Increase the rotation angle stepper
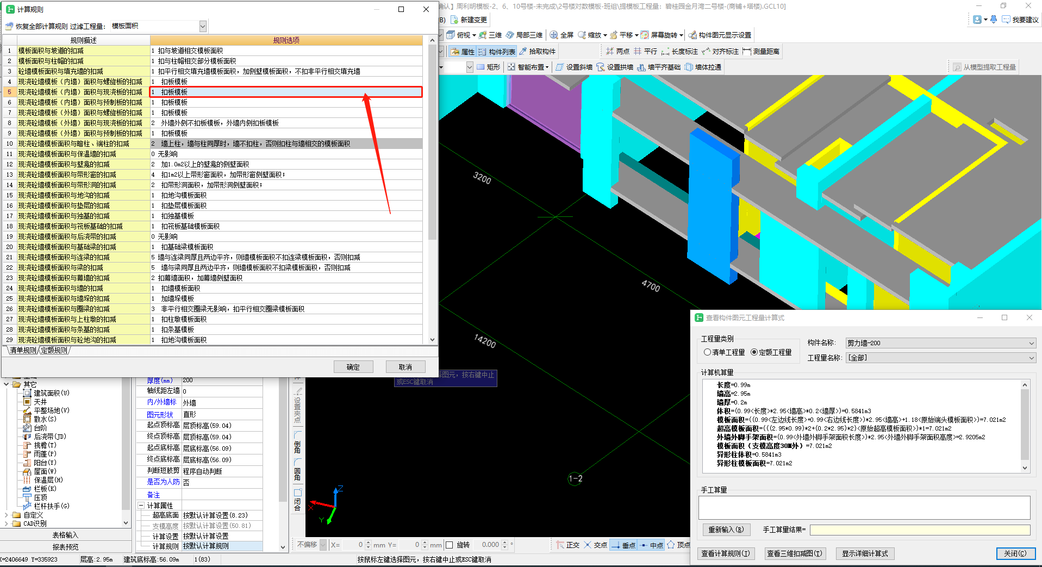Viewport: 1042px width, 567px height. (505, 542)
